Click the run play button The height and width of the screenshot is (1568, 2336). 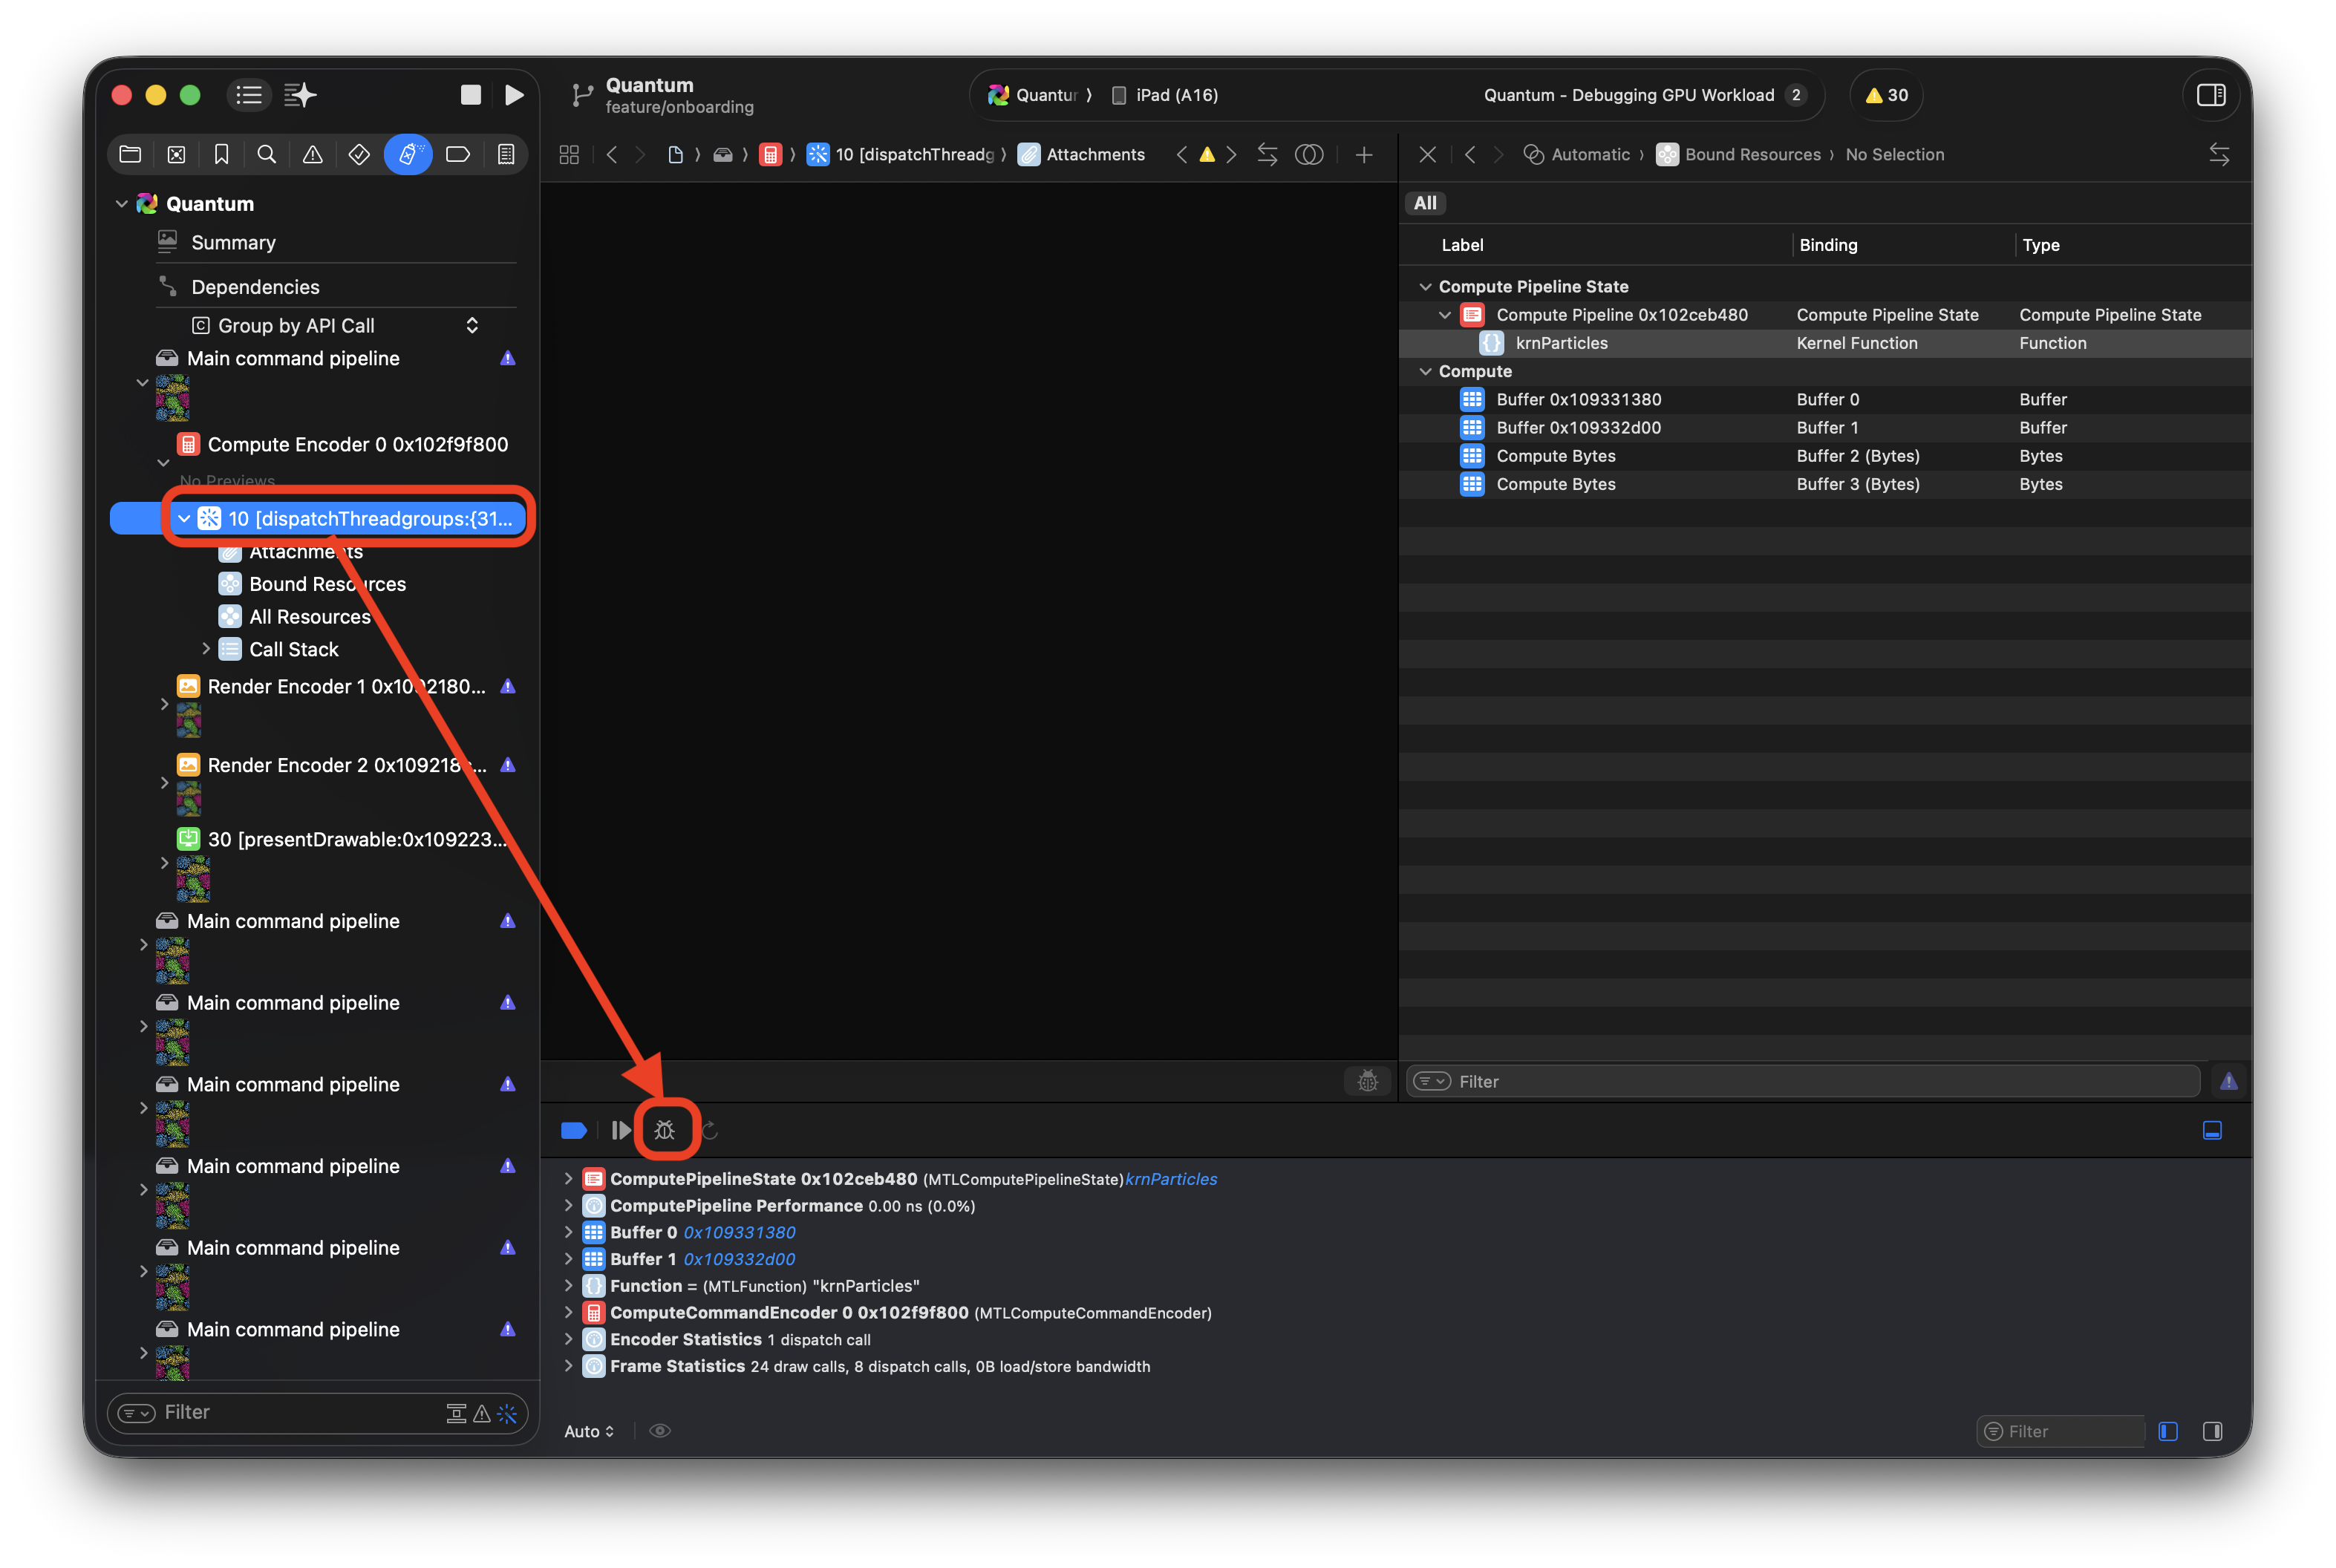tap(514, 95)
